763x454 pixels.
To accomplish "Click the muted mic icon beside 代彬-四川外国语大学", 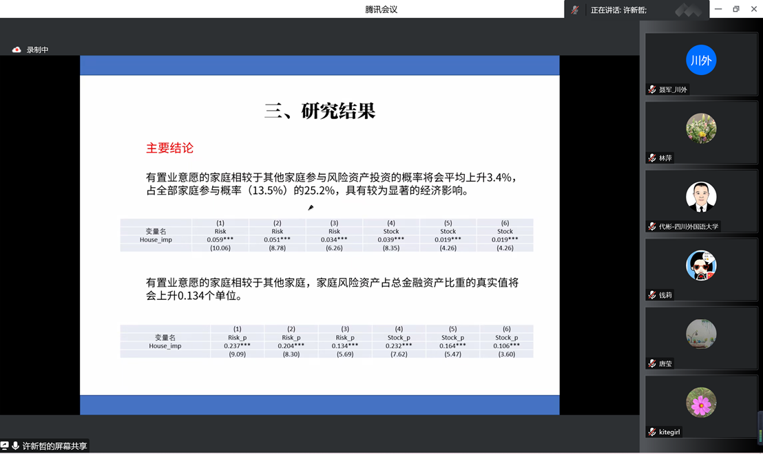I will (x=652, y=226).
